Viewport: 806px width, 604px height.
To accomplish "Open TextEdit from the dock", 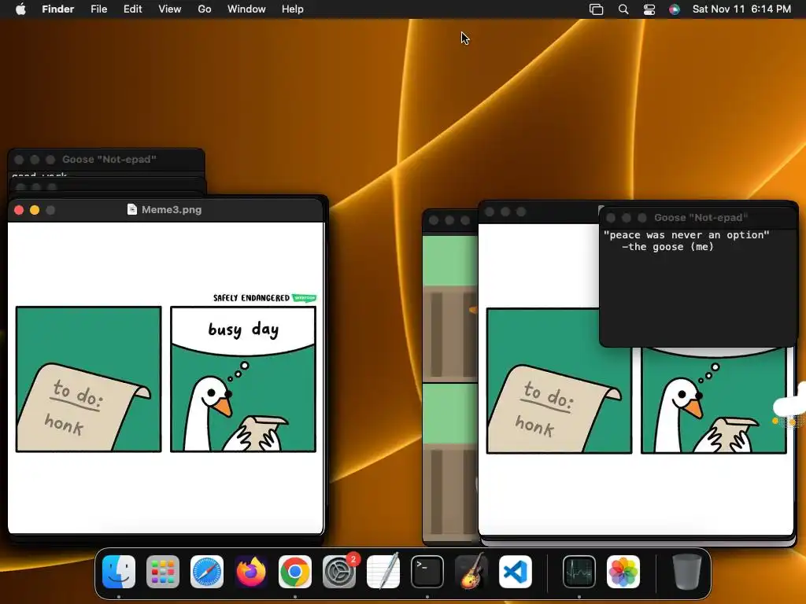I will (x=383, y=572).
